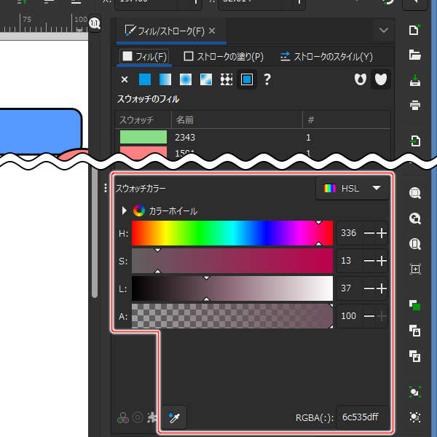Click the duplicate object icon
Image resolution: width=437 pixels, height=437 pixels.
414,305
